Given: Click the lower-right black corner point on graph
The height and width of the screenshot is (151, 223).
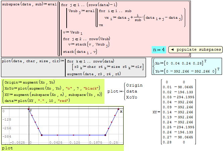Looking at the screenshot, I should [105, 135].
